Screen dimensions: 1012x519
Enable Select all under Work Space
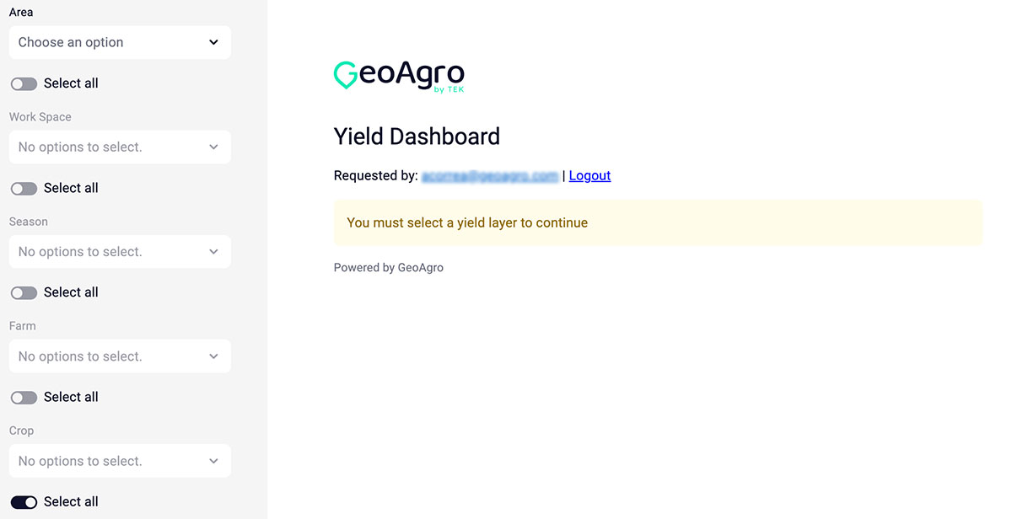click(24, 187)
